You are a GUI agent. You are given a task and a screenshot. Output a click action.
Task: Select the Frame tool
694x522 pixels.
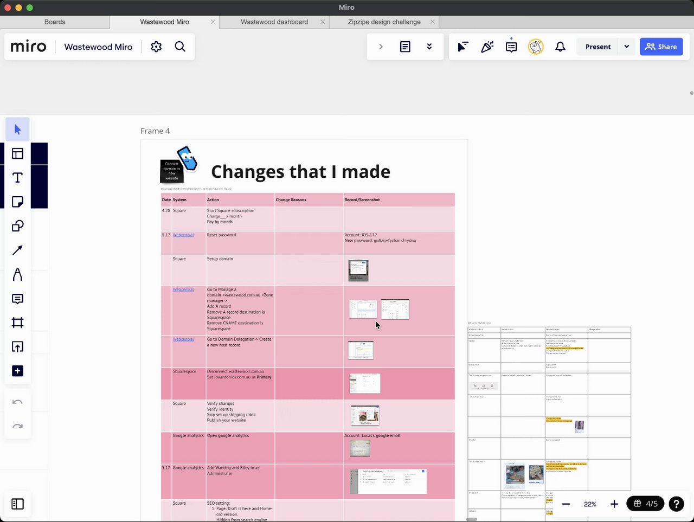pyautogui.click(x=17, y=323)
